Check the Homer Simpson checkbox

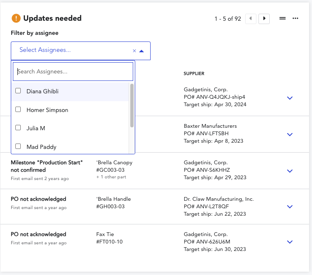coord(18,109)
